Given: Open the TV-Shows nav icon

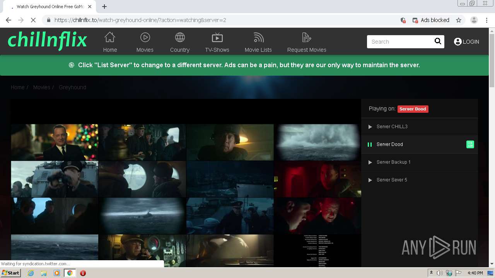Looking at the screenshot, I should point(217,37).
